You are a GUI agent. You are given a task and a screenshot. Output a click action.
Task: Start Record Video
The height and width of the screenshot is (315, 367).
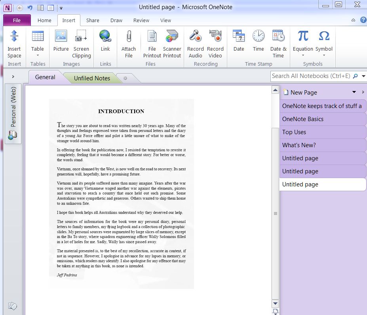click(215, 44)
